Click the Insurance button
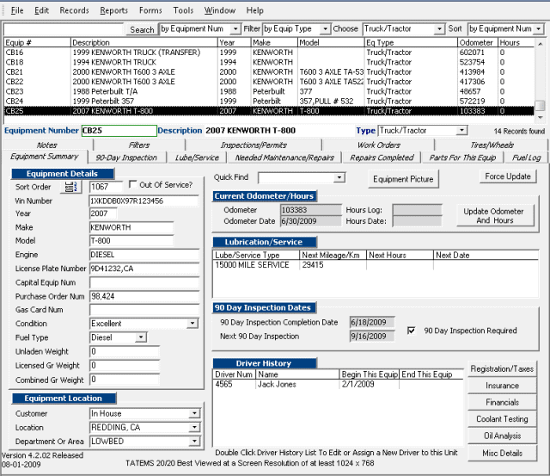The image size is (550, 476). tap(502, 386)
